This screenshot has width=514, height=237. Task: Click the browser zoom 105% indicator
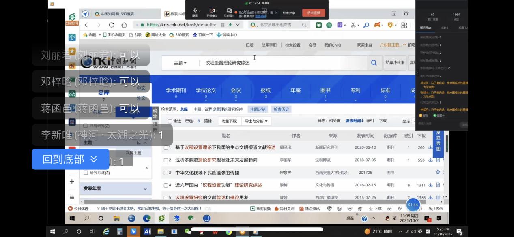[436, 208]
